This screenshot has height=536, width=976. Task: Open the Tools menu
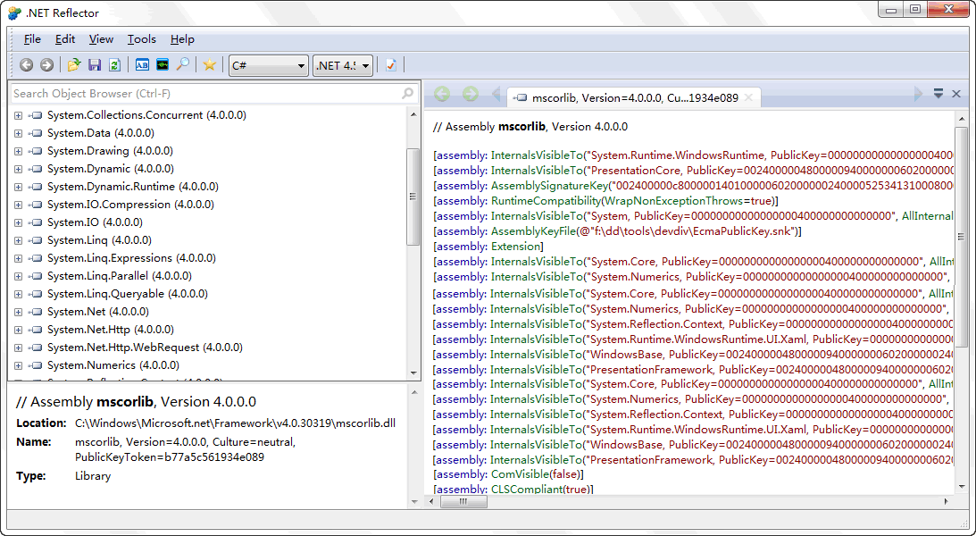click(141, 39)
